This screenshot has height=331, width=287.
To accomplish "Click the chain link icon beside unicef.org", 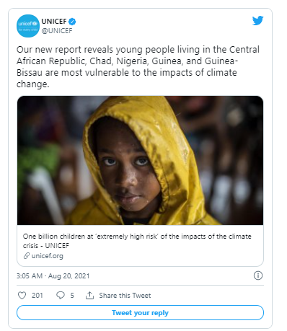I will click(26, 256).
